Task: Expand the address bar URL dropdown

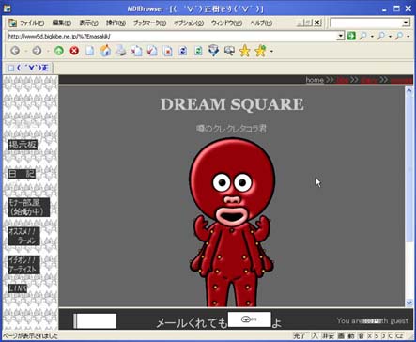Action: pos(341,36)
